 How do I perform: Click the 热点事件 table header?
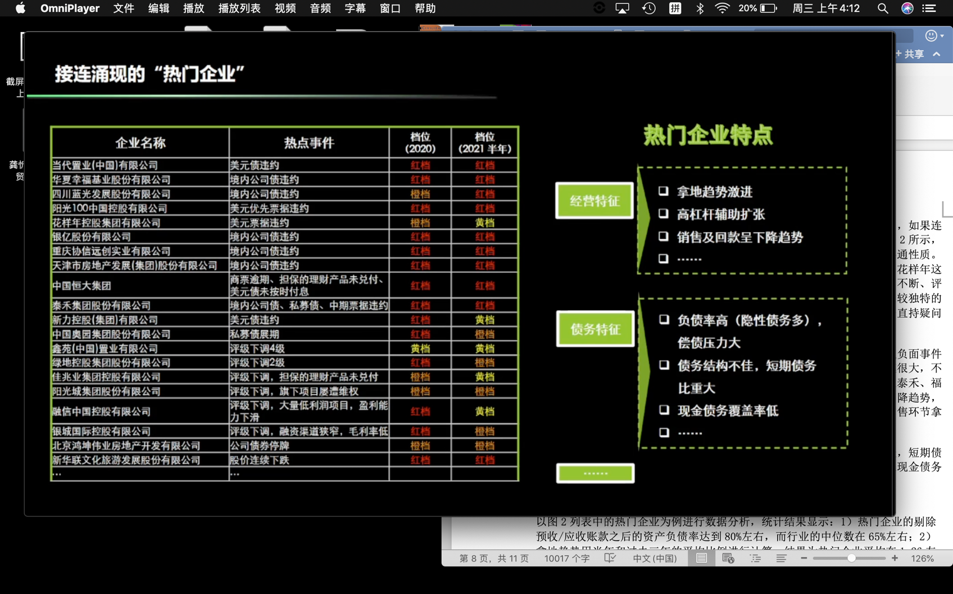click(x=309, y=143)
